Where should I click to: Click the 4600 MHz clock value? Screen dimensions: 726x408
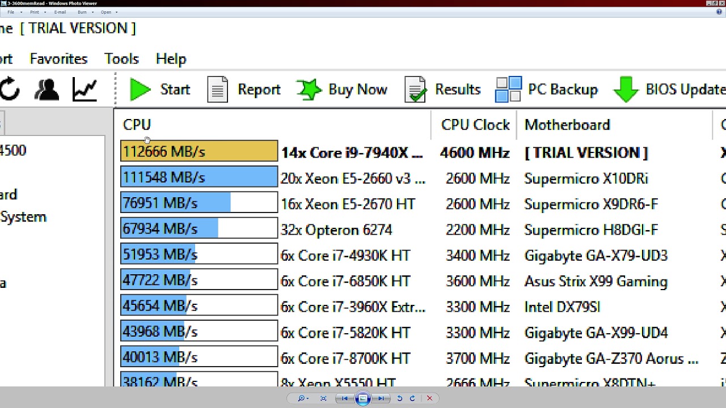click(x=475, y=152)
